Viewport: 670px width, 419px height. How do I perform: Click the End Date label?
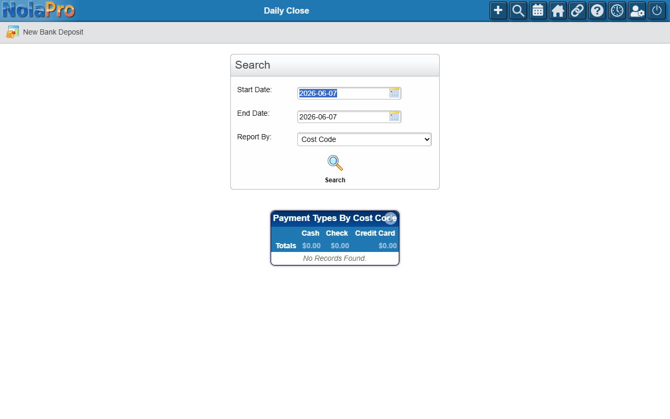(x=253, y=113)
